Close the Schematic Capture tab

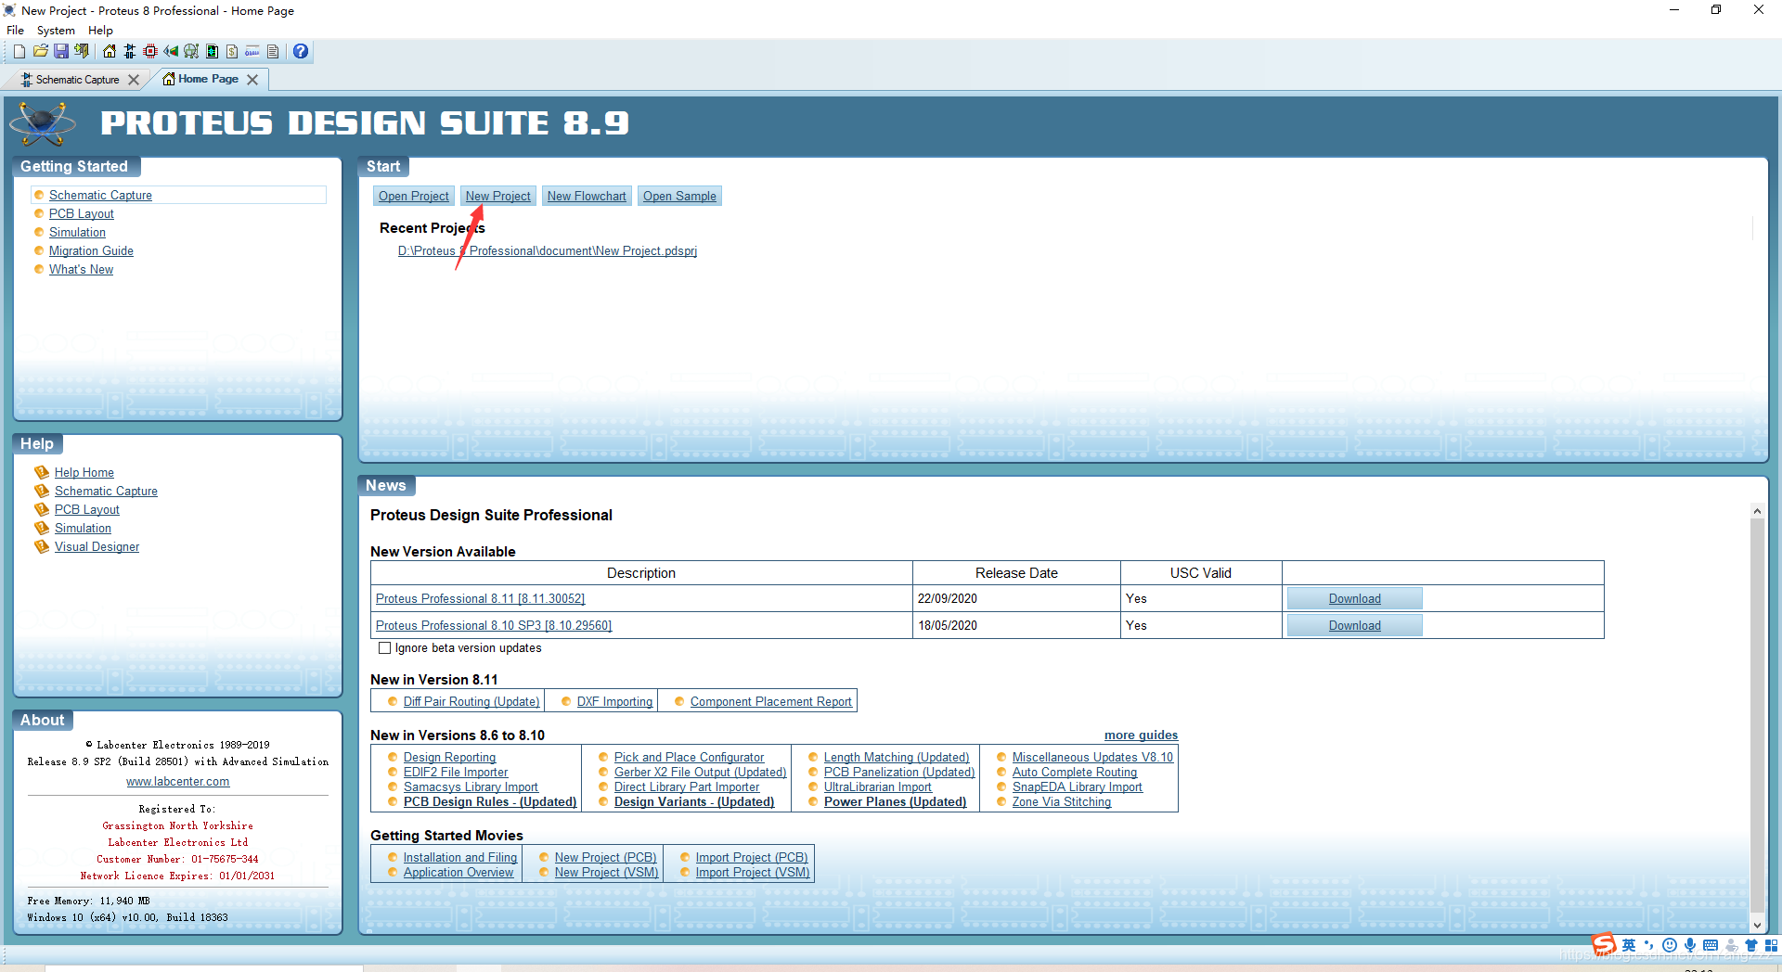[x=134, y=80]
